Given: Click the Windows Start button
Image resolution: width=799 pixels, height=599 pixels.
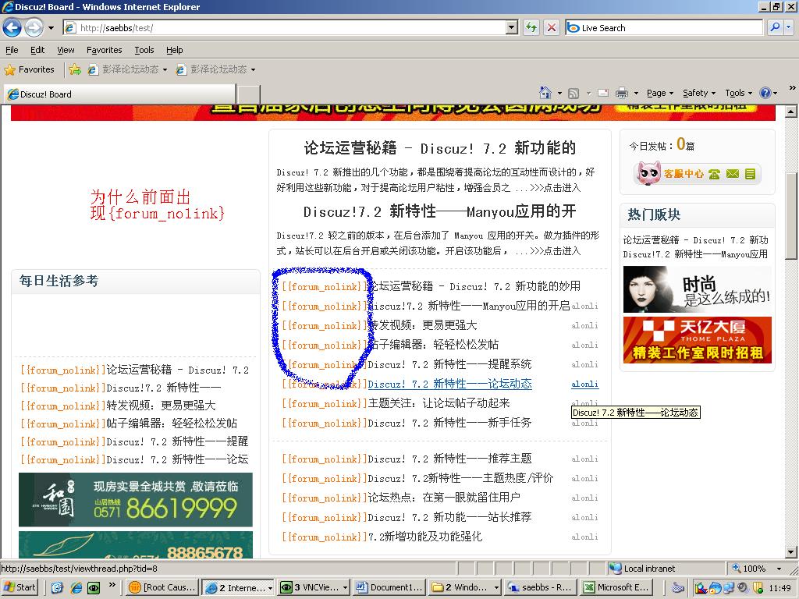Looking at the screenshot, I should pos(20,587).
